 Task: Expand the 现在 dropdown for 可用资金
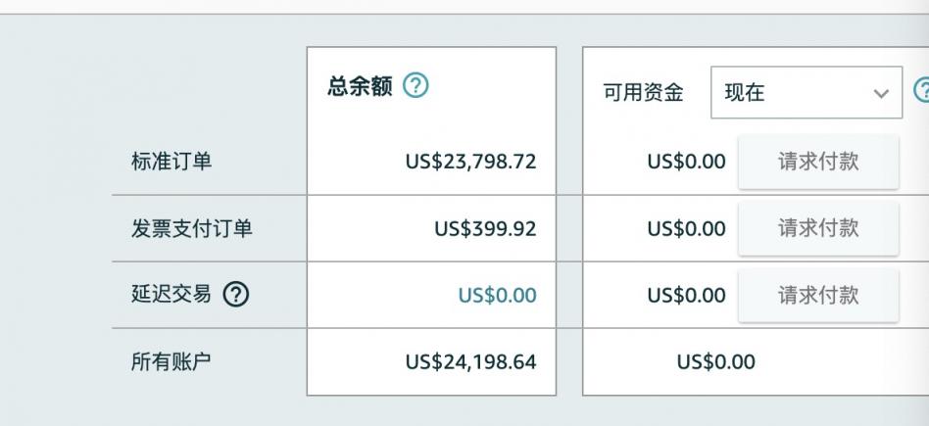(807, 92)
